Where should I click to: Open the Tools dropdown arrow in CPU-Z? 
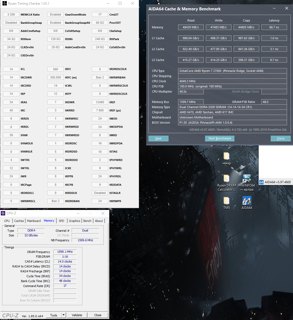click(x=64, y=315)
